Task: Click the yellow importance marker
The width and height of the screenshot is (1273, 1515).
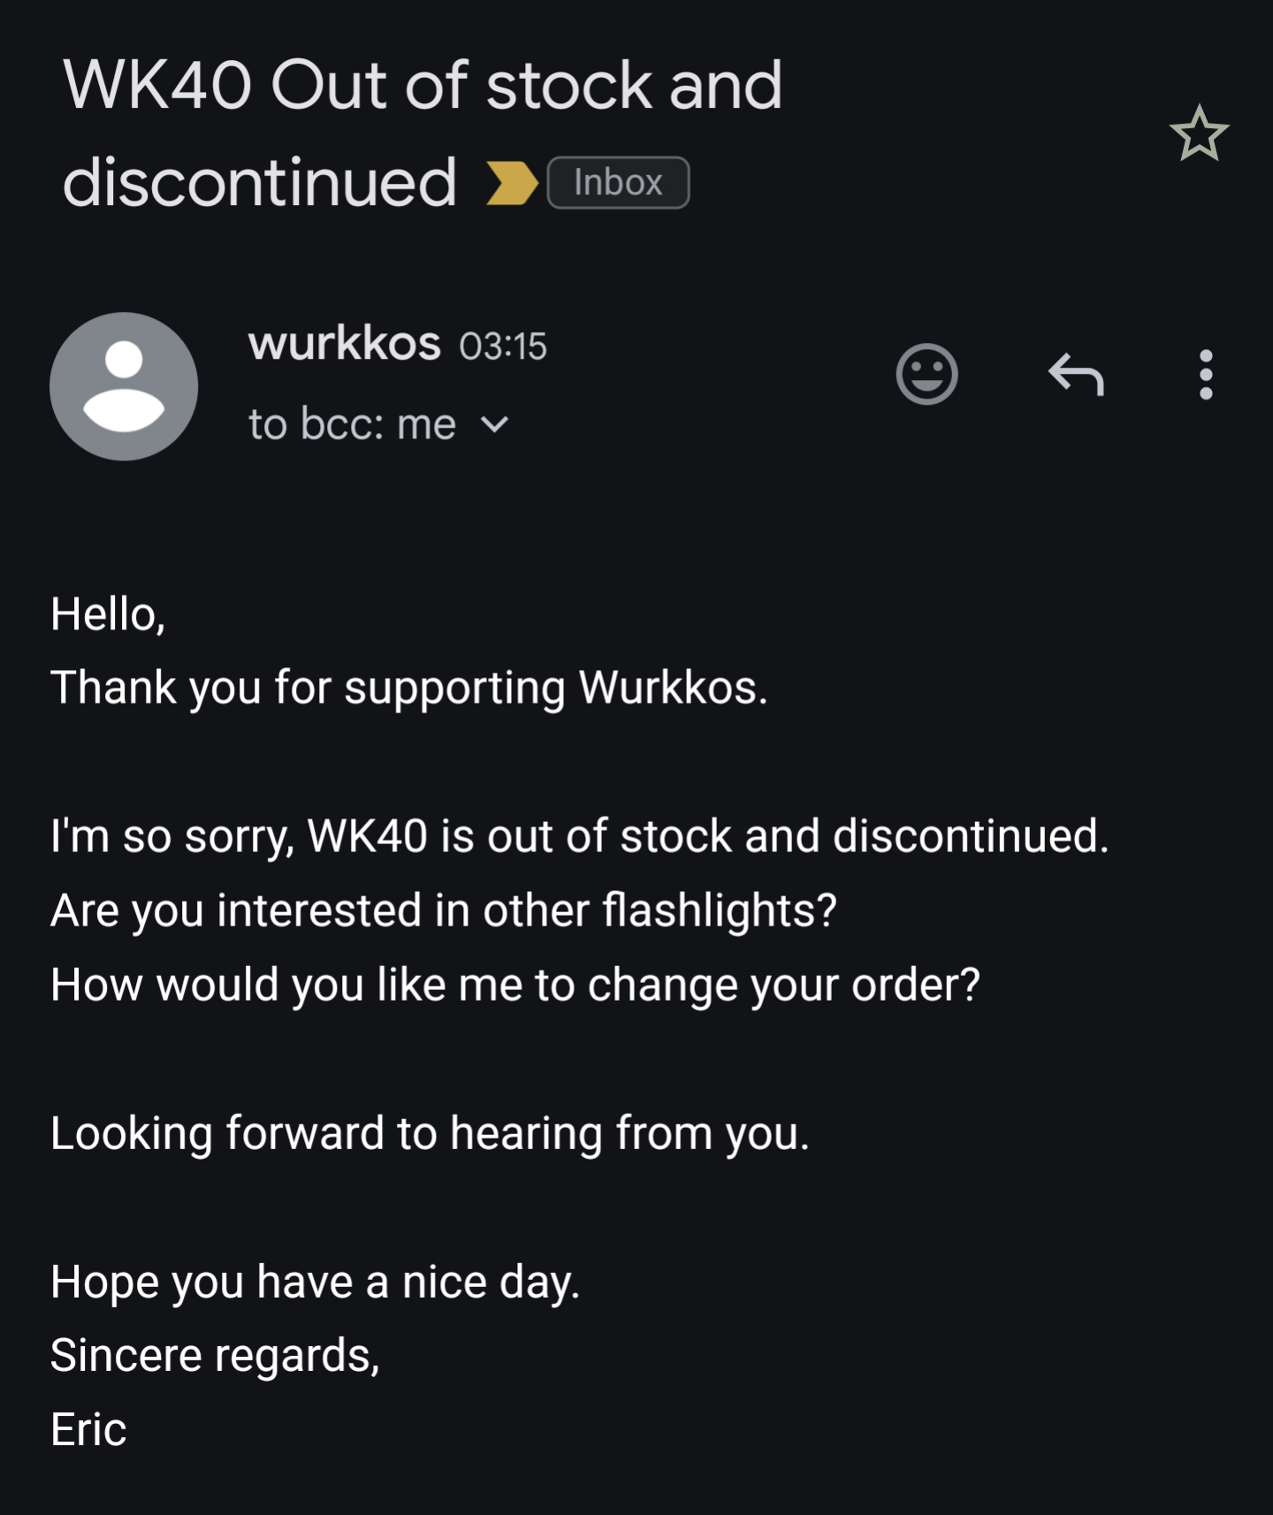Action: [512, 183]
